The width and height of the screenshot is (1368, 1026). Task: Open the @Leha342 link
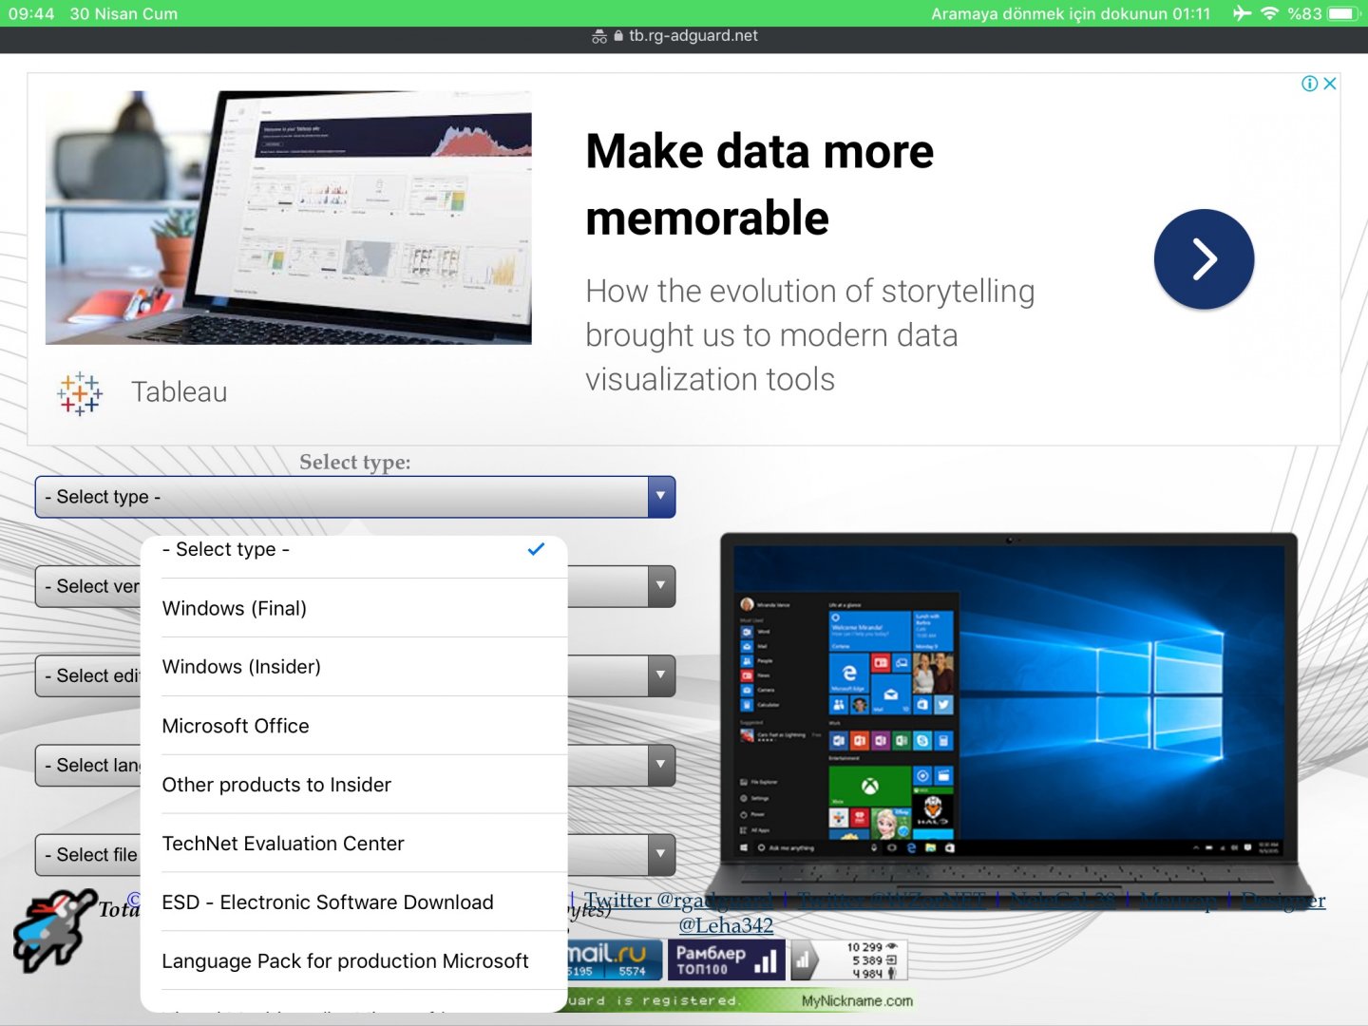[726, 925]
